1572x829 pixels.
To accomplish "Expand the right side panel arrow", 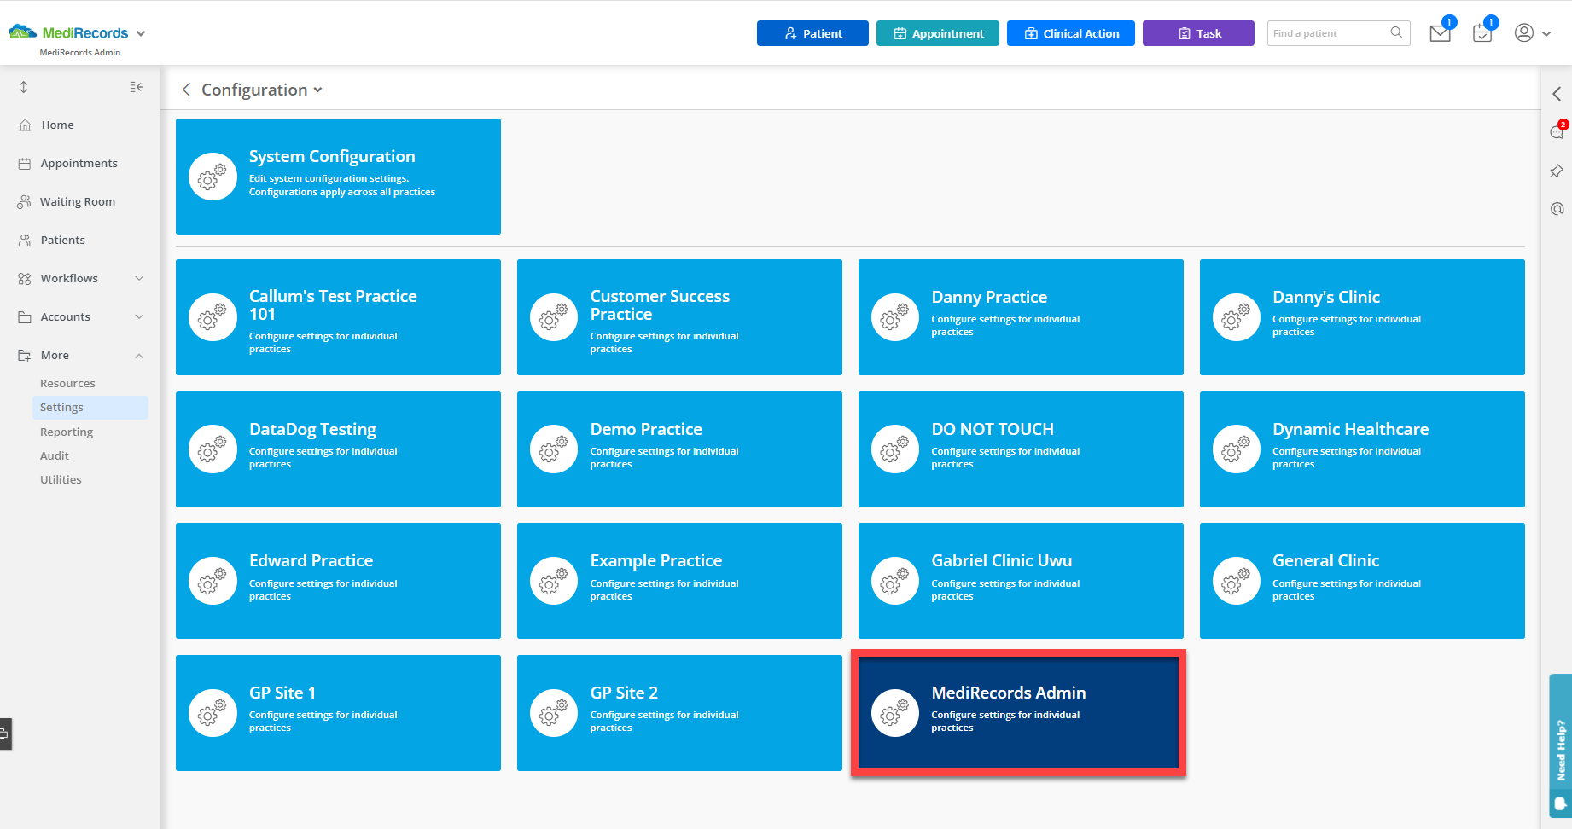I will [1557, 94].
